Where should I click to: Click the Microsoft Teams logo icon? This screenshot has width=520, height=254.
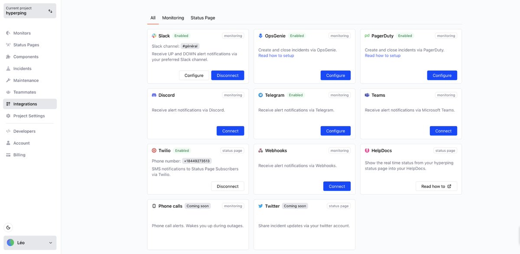367,95
